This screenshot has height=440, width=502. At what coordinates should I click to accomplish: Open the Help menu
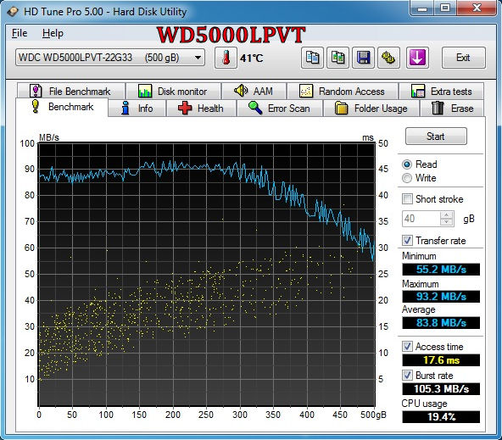pyautogui.click(x=53, y=33)
